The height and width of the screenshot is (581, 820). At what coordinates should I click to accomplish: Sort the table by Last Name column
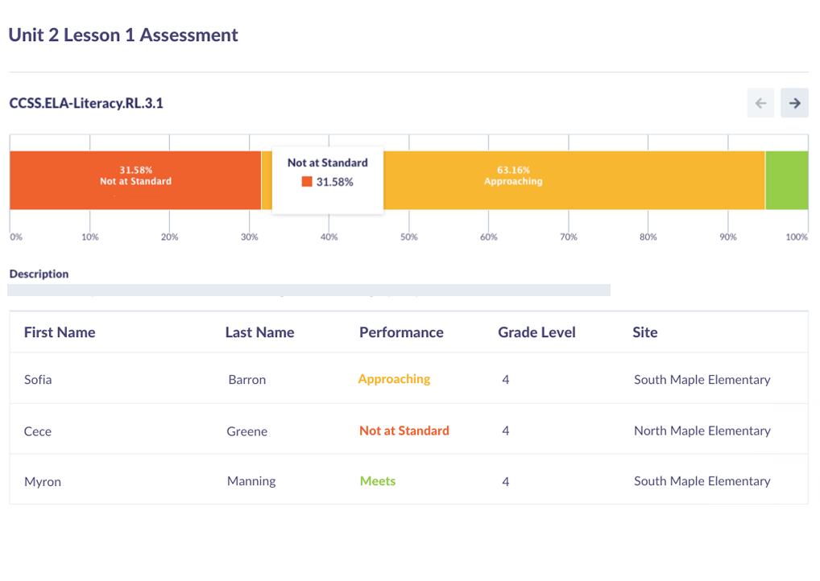(x=259, y=332)
